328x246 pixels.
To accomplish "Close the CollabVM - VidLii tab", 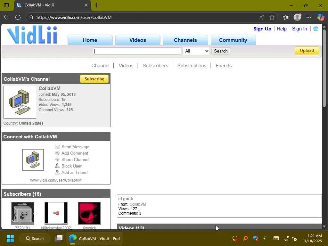I will 86,5.
